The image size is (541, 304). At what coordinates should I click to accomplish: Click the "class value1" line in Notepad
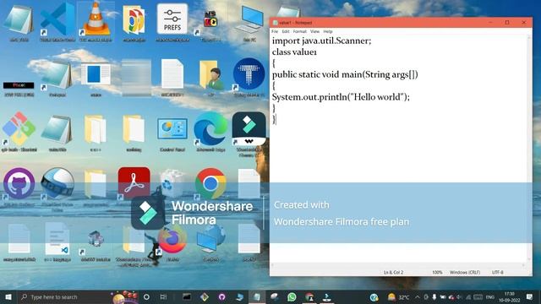point(294,52)
